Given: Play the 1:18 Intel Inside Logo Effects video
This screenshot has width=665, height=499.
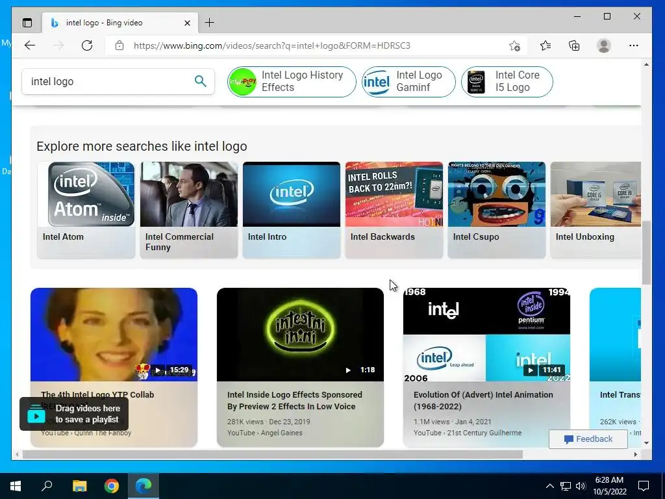Looking at the screenshot, I should tap(300, 335).
